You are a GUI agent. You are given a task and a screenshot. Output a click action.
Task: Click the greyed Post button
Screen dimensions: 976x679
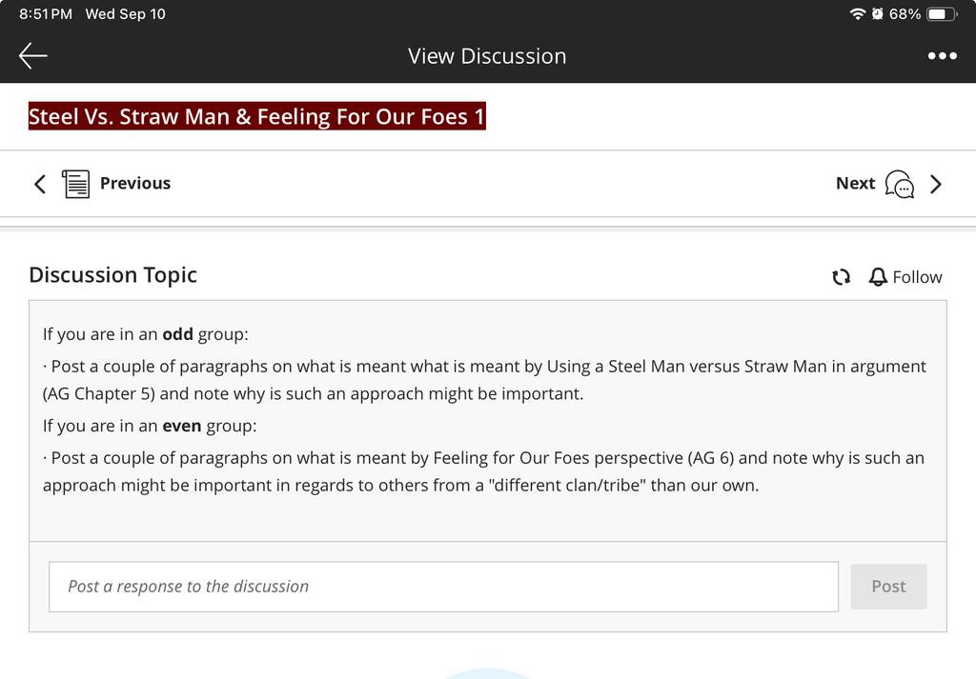click(x=888, y=587)
